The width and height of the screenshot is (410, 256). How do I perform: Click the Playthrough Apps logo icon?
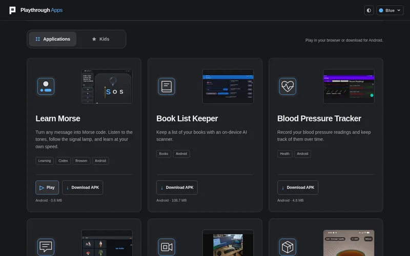pyautogui.click(x=12, y=10)
